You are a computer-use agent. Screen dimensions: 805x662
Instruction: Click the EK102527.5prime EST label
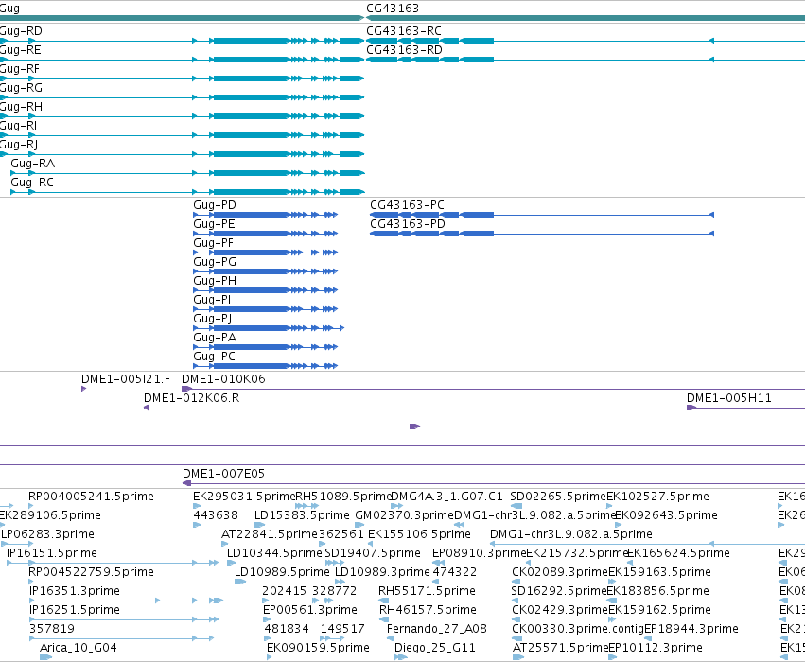pos(657,496)
